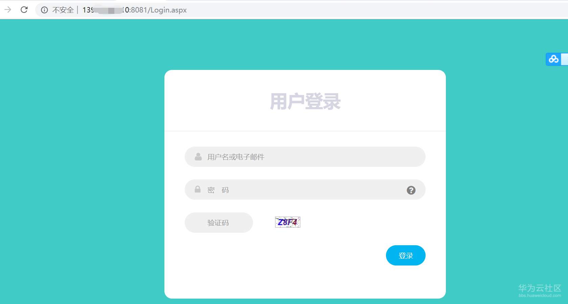Focus the 验证码 captcha input
This screenshot has height=304, width=568.
pyautogui.click(x=219, y=223)
